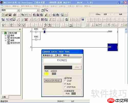Collapse the 工程未设置 root tree node
The image size is (128, 103).
point(3,33)
